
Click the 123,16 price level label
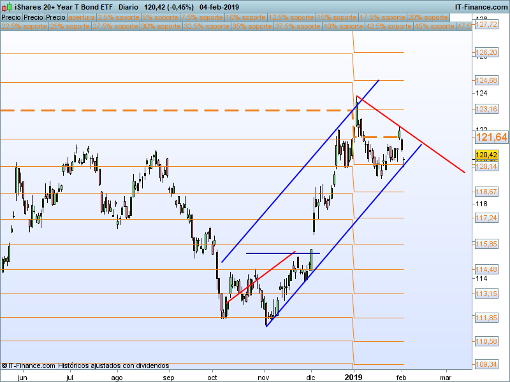point(486,109)
